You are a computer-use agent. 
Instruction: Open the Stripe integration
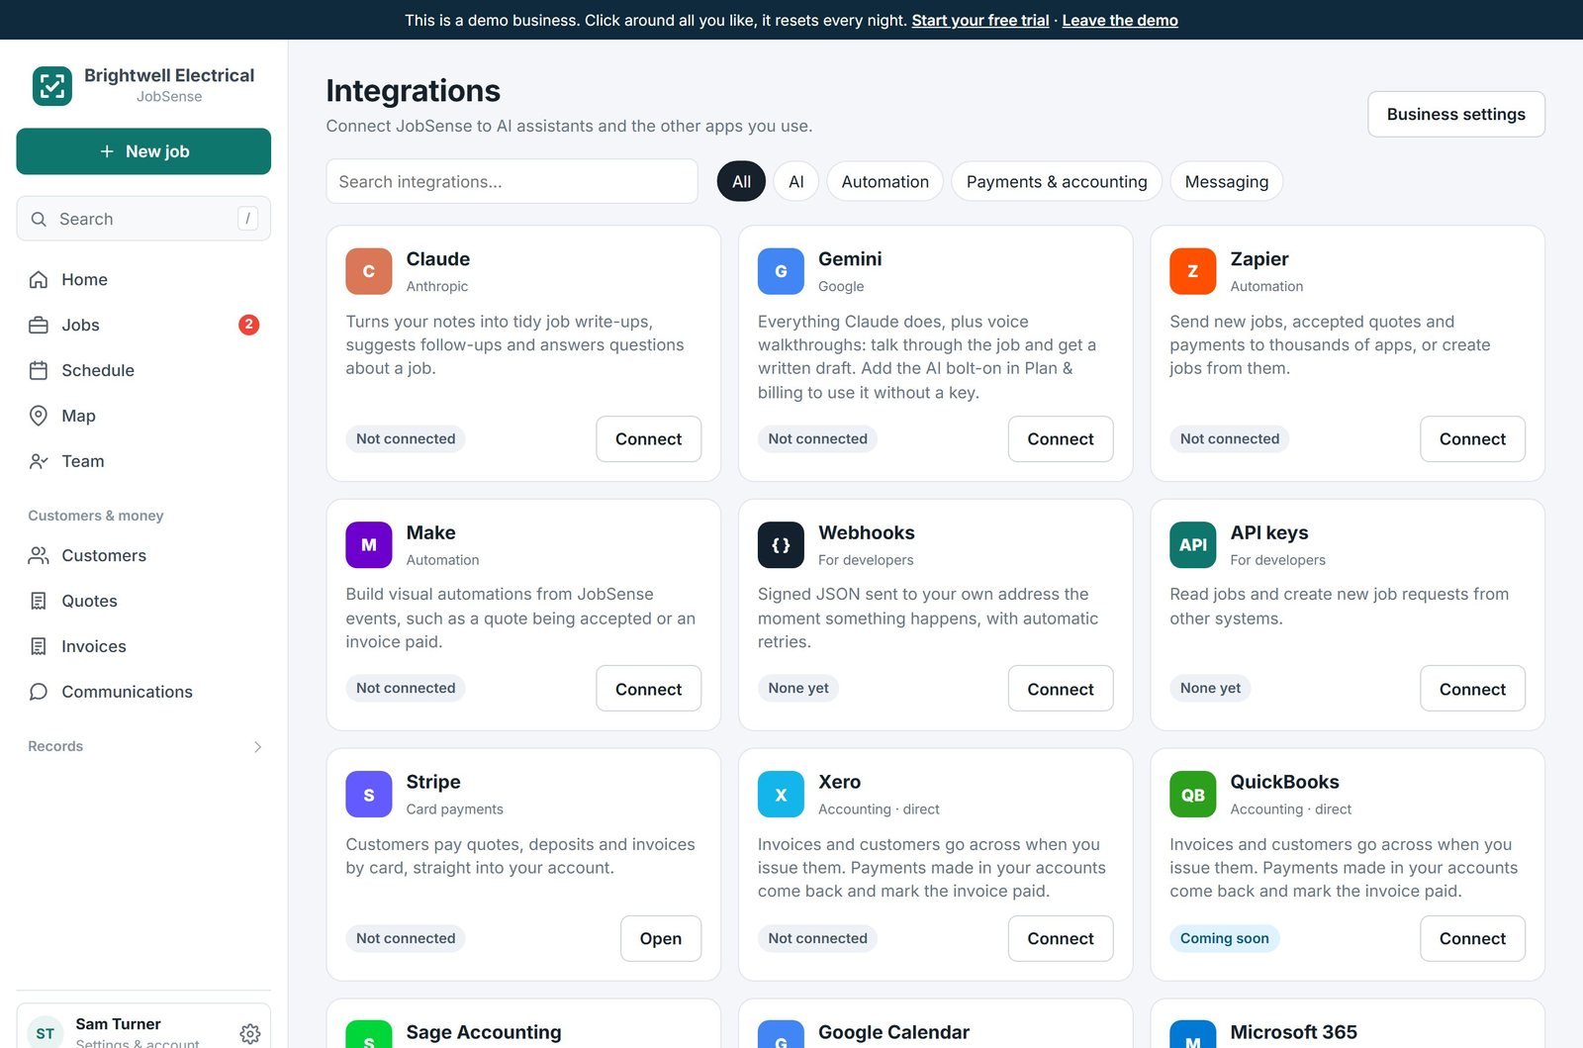click(661, 939)
